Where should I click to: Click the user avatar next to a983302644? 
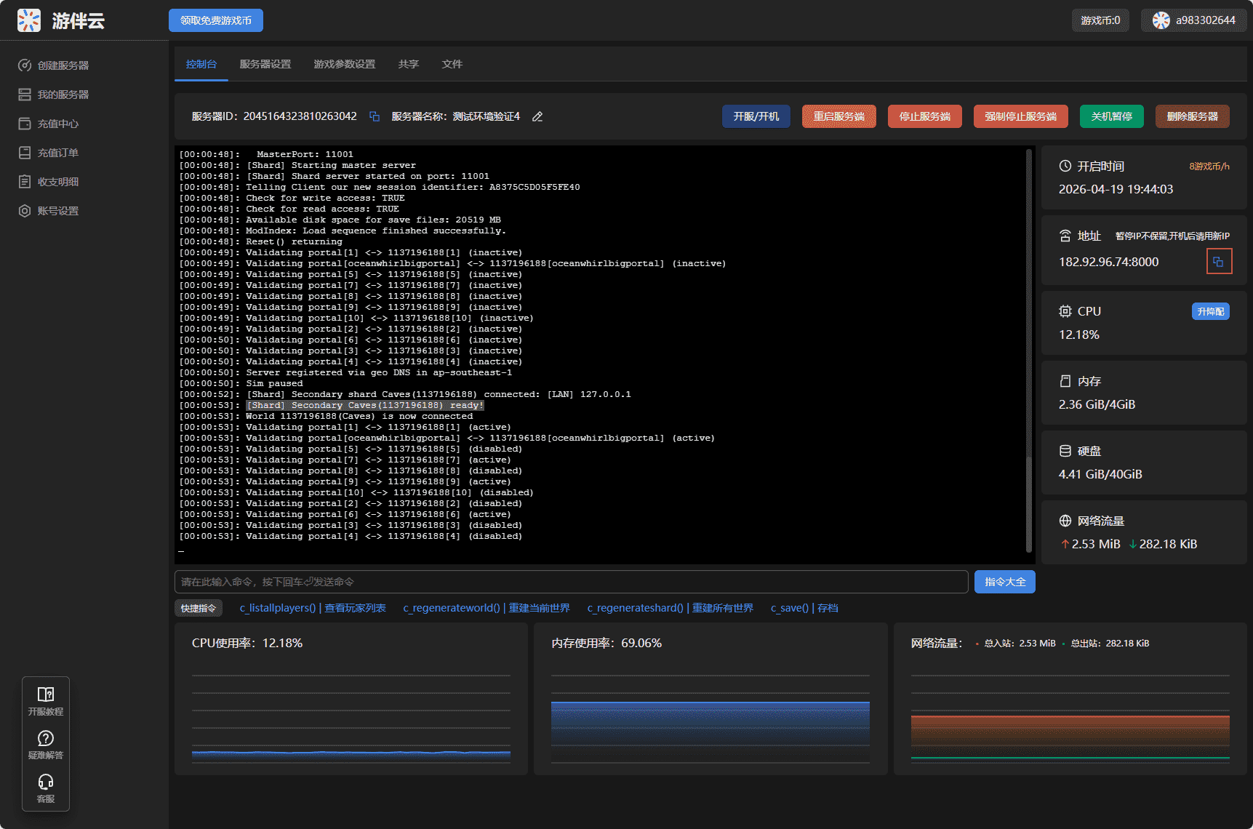click(1161, 20)
